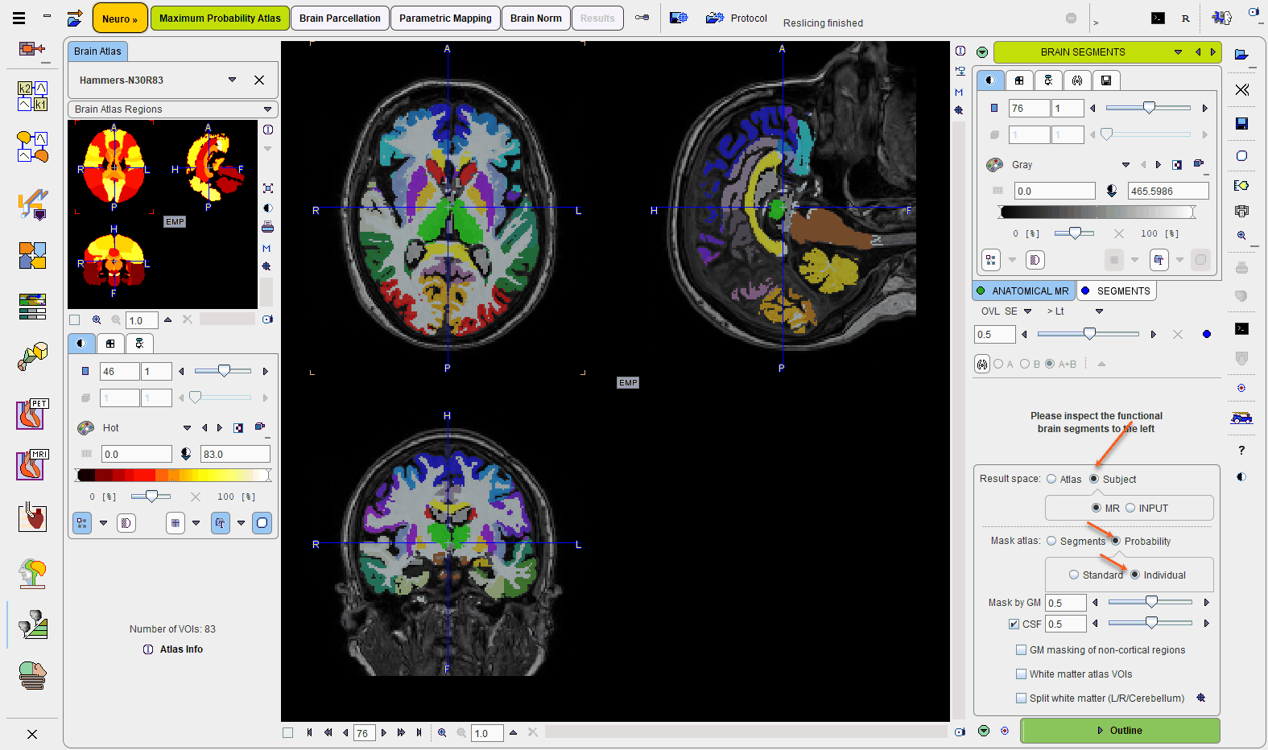Open the Brain Norm tab
This screenshot has height=750, width=1268.
(535, 18)
